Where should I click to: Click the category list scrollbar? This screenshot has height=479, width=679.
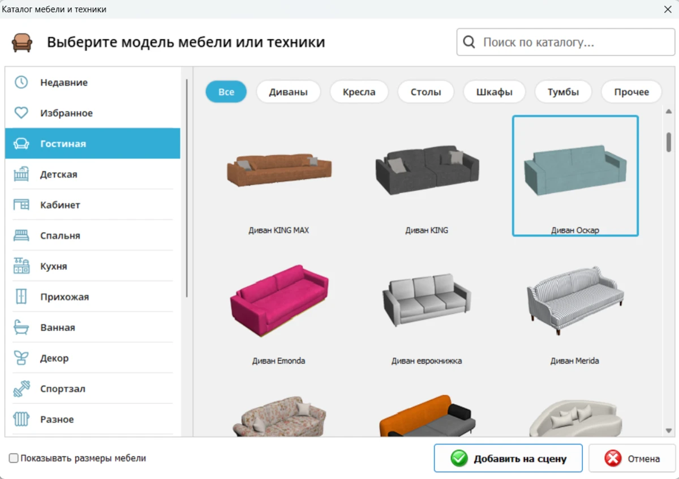tap(187, 188)
